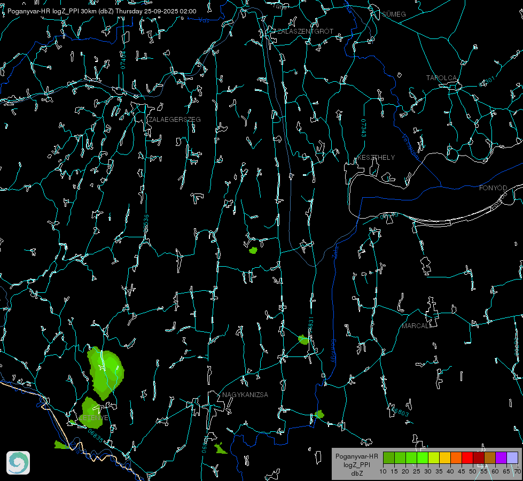Click the TAPOLCA town label
Viewport: 523px width, 481px height.
tap(441, 78)
